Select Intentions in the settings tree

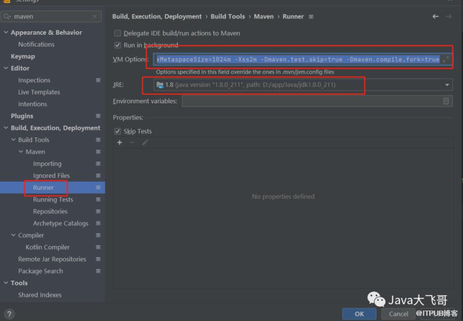point(32,104)
